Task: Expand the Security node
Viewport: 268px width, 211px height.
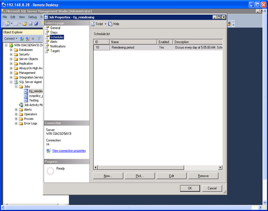Action: click(11, 55)
